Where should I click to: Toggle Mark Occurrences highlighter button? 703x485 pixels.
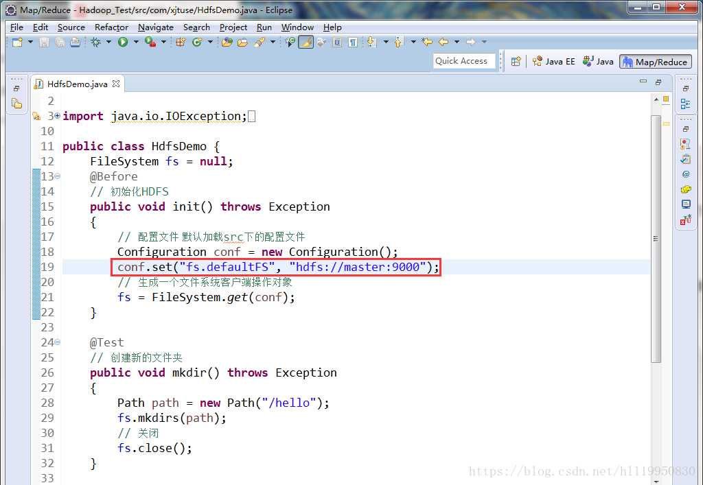coord(306,42)
